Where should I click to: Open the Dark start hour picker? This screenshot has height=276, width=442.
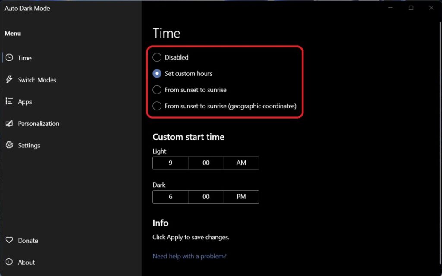[170, 197]
